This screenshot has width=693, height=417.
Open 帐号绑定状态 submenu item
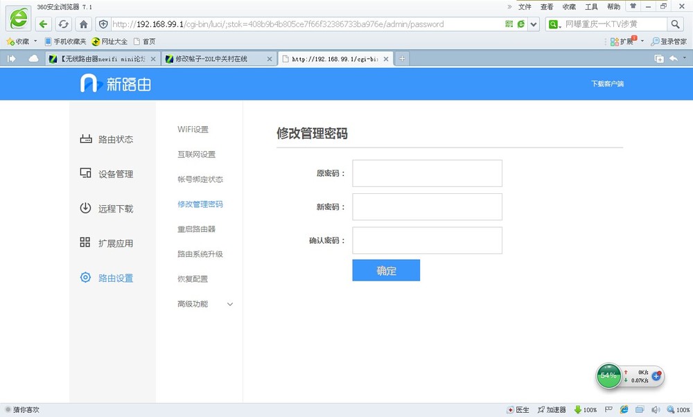click(x=200, y=179)
